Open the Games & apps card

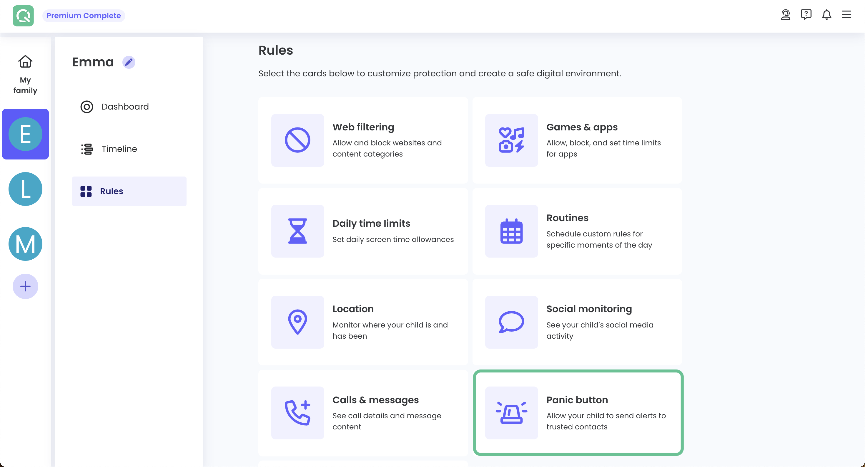[x=577, y=140]
